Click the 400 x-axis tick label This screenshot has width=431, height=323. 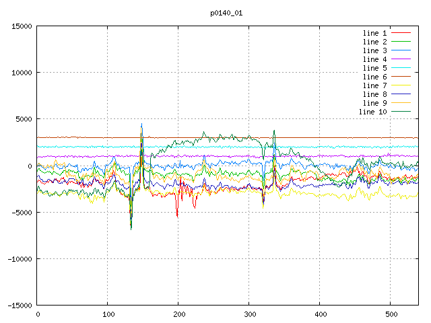pyautogui.click(x=319, y=314)
